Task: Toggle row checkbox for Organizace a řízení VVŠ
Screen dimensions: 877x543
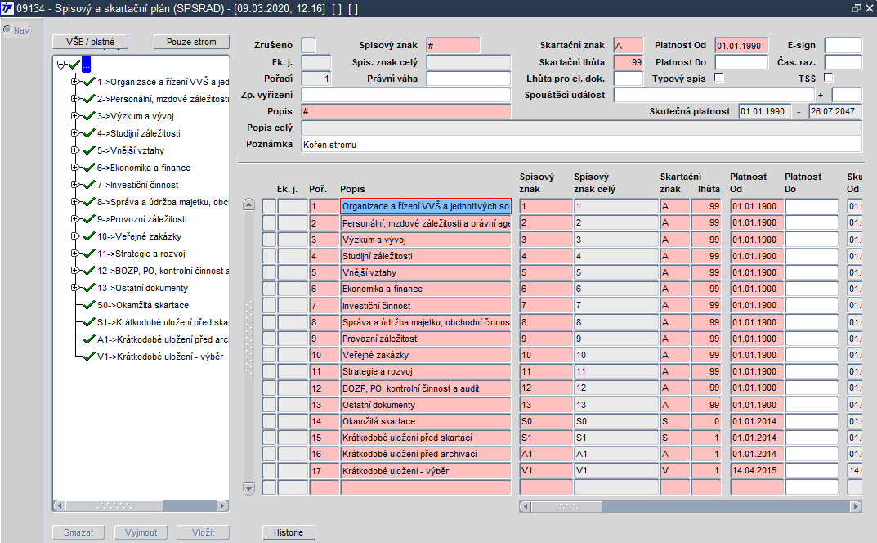Action: [x=270, y=206]
